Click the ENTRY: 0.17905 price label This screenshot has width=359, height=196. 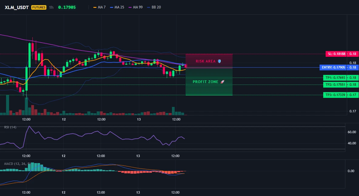[x=333, y=67]
